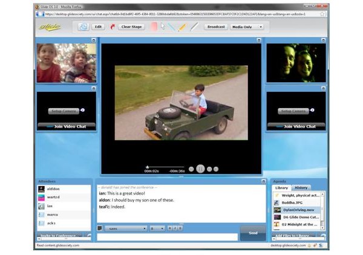Pause the playing video
The width and height of the screenshot is (363, 255).
pyautogui.click(x=200, y=169)
